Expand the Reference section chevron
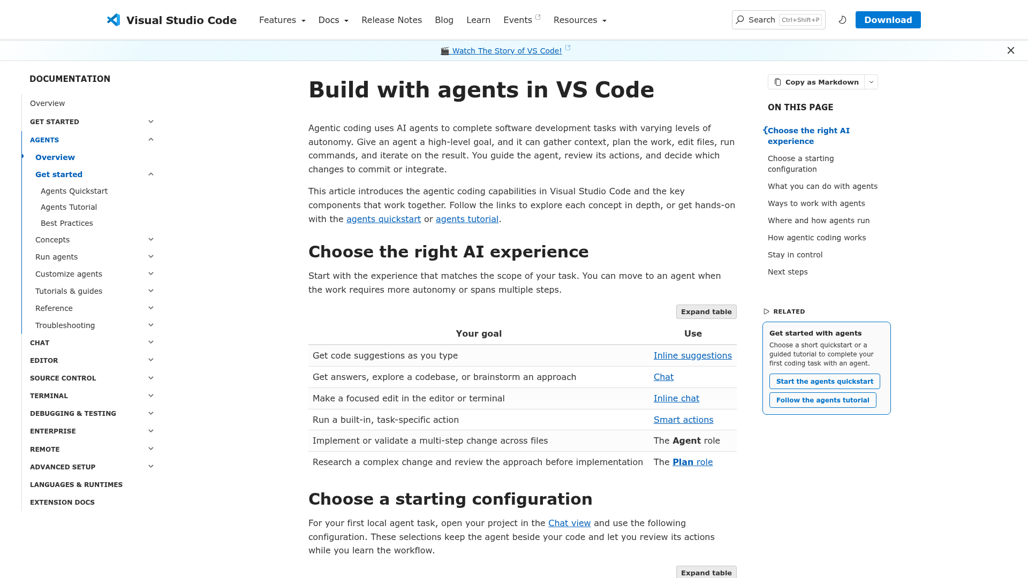1028x578 pixels. [151, 308]
